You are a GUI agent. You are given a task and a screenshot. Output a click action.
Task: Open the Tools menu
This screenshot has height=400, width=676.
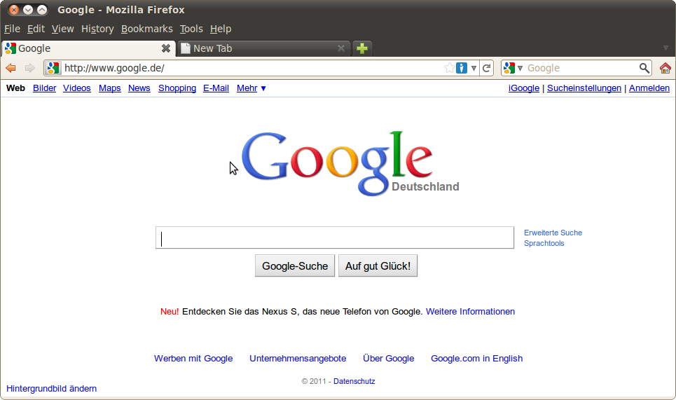(191, 29)
